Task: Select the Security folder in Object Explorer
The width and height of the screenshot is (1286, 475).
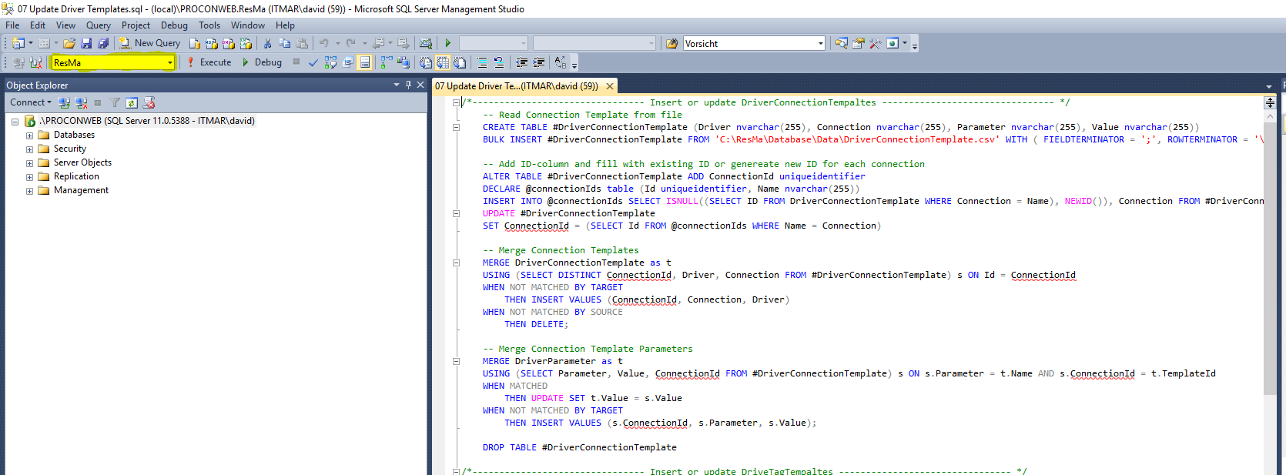Action: coord(69,149)
